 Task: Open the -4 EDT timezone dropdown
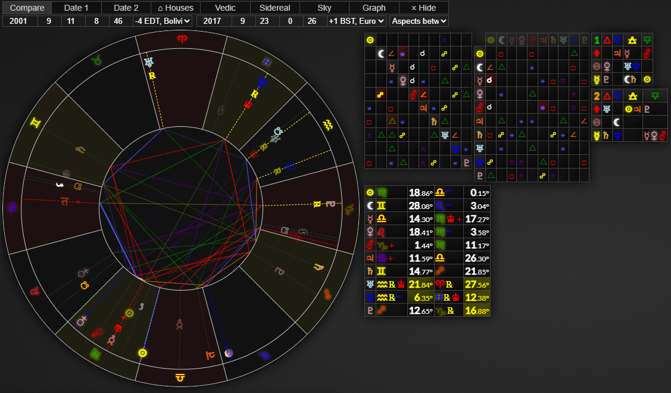pos(163,21)
